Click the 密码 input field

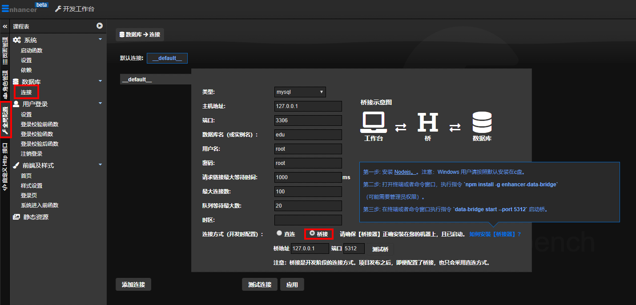click(x=308, y=163)
